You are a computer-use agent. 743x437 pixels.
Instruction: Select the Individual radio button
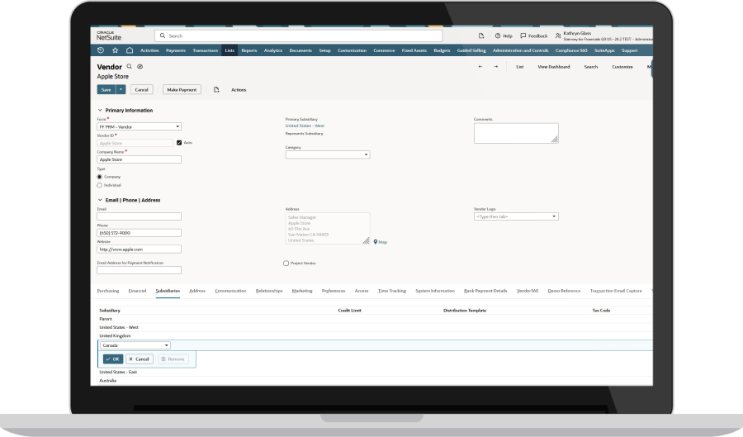point(100,185)
